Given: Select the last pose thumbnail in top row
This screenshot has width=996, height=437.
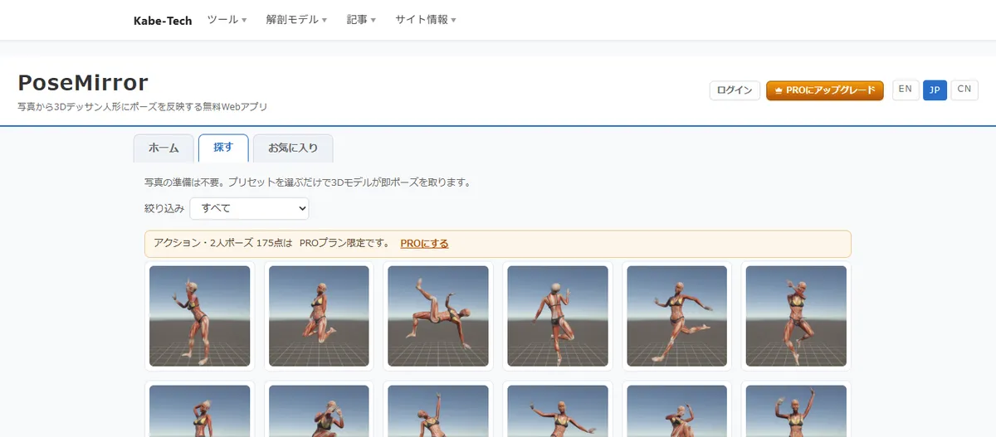Looking at the screenshot, I should click(797, 316).
